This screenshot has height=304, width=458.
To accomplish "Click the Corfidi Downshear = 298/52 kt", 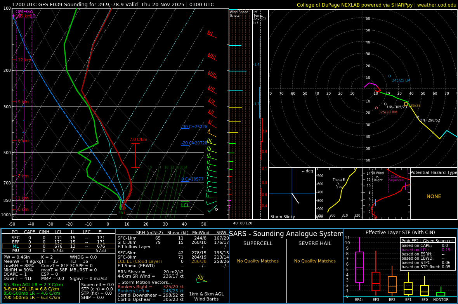I will (x=151, y=295).
